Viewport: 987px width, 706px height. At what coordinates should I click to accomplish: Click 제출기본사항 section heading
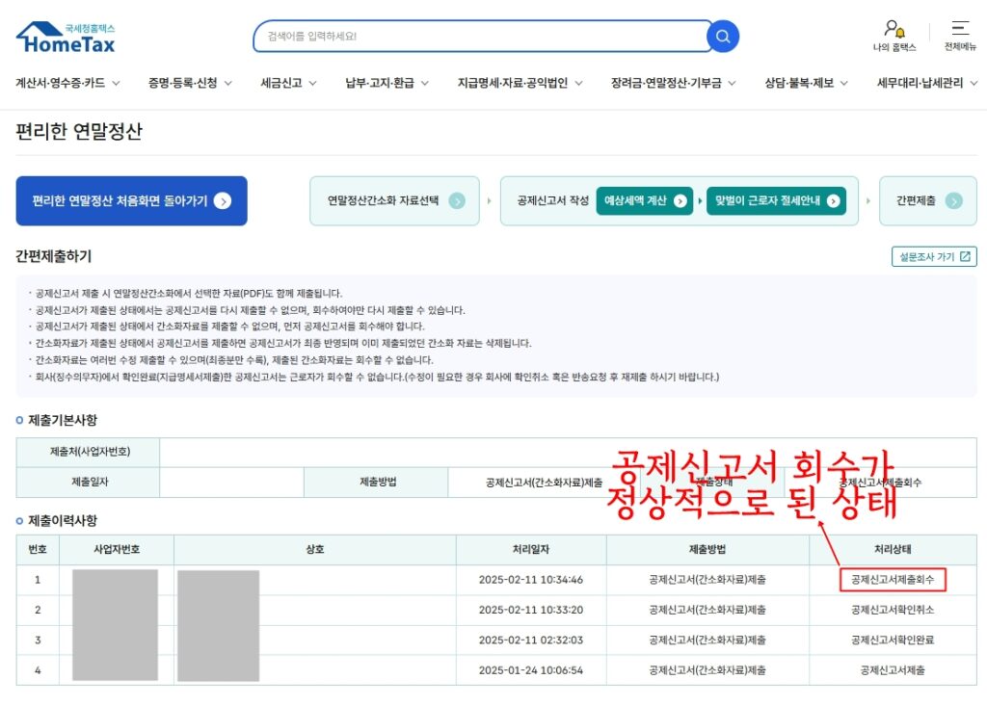click(63, 420)
